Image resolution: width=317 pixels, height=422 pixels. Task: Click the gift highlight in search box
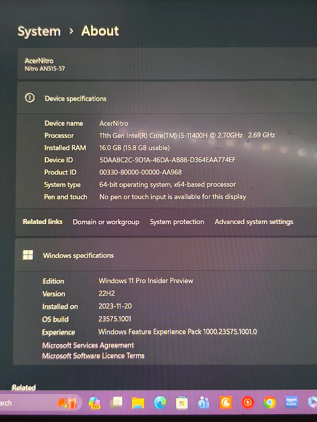(x=68, y=403)
